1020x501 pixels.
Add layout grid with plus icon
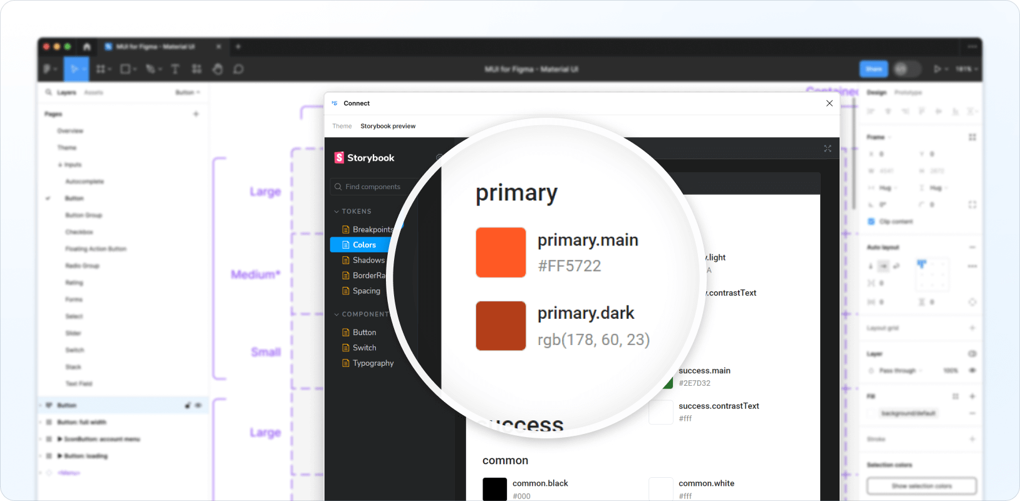972,328
